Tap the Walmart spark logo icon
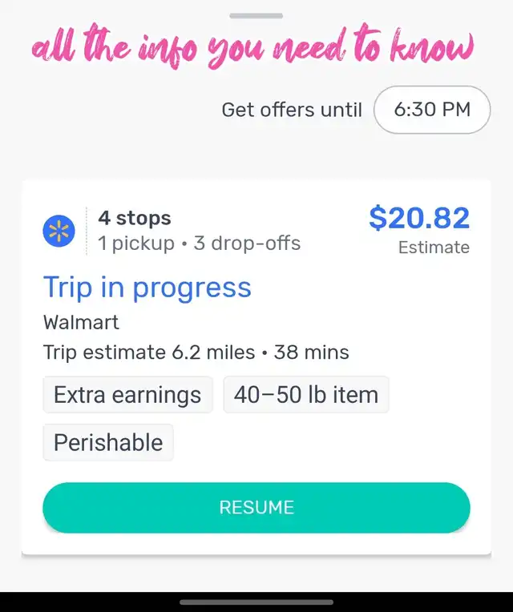This screenshot has height=612, width=513. pyautogui.click(x=59, y=231)
